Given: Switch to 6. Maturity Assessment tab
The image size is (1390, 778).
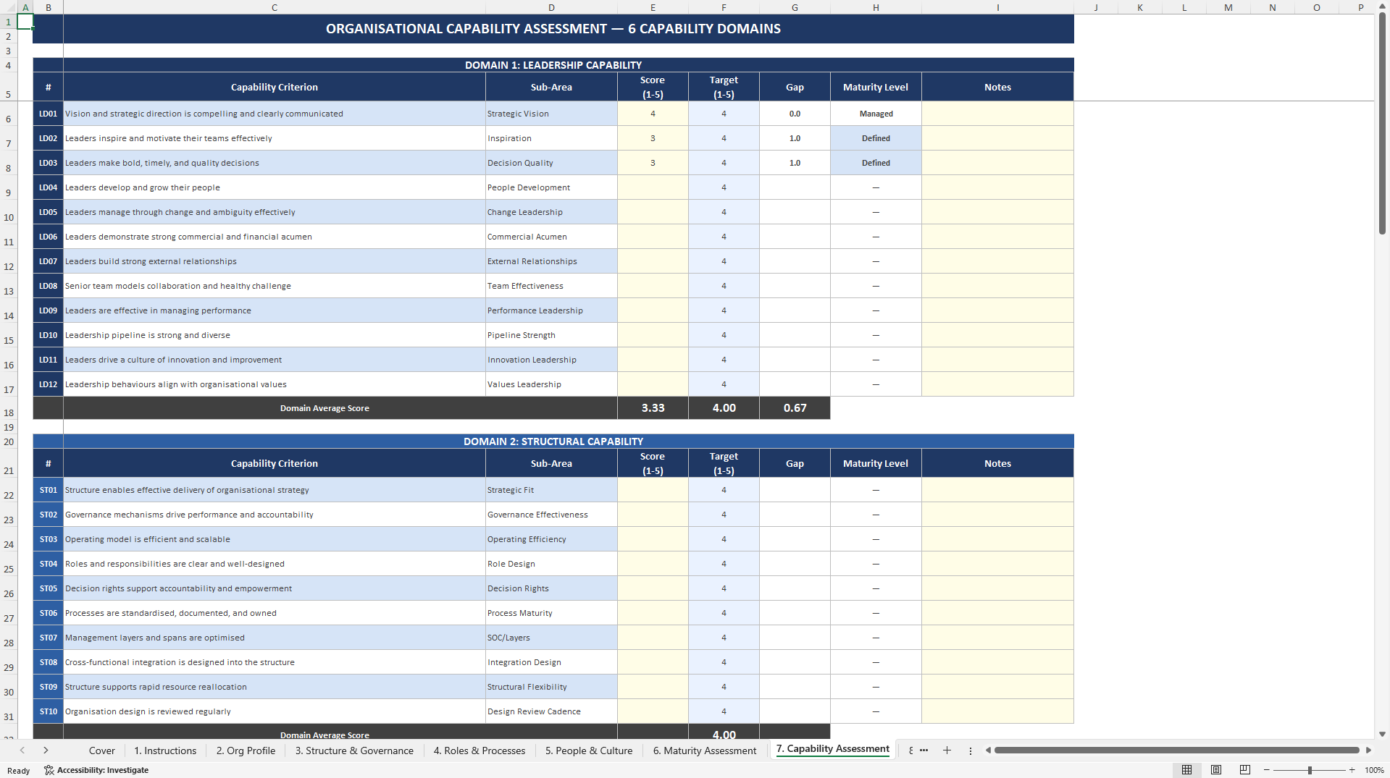Looking at the screenshot, I should (705, 750).
